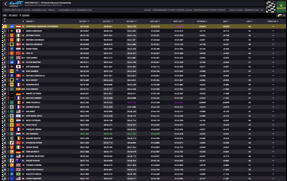Click the Toyota logo next to Kamui Kobayashi
This screenshot has width=287, height=181.
[x=12, y=31]
